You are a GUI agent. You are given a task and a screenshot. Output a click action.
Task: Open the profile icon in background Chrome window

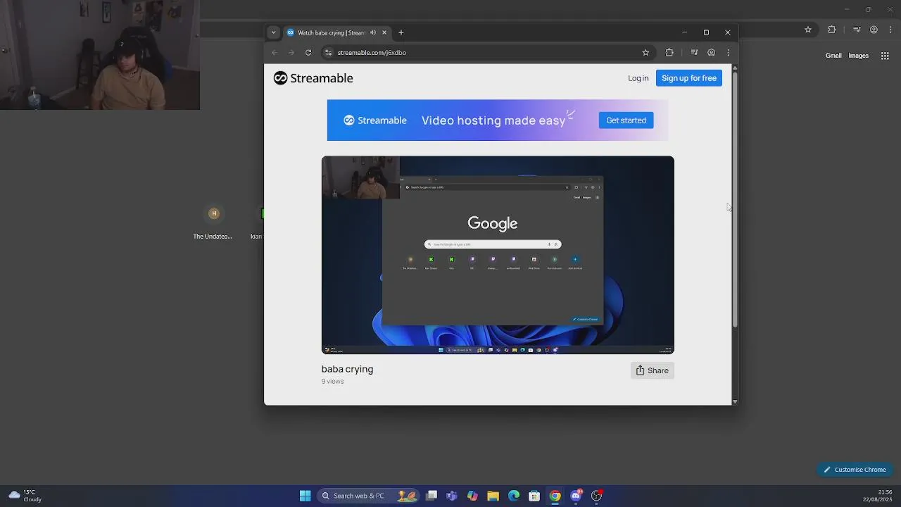874,30
